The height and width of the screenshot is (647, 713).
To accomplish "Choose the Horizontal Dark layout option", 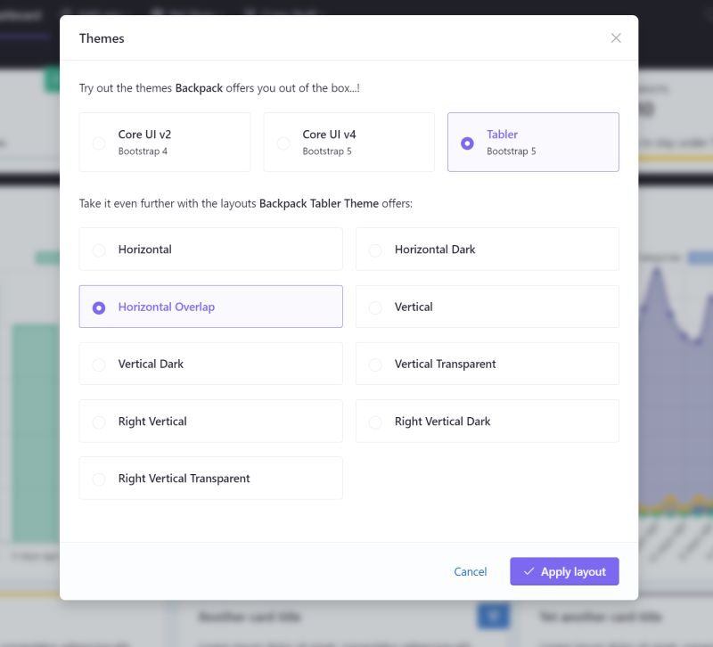I will [x=375, y=250].
